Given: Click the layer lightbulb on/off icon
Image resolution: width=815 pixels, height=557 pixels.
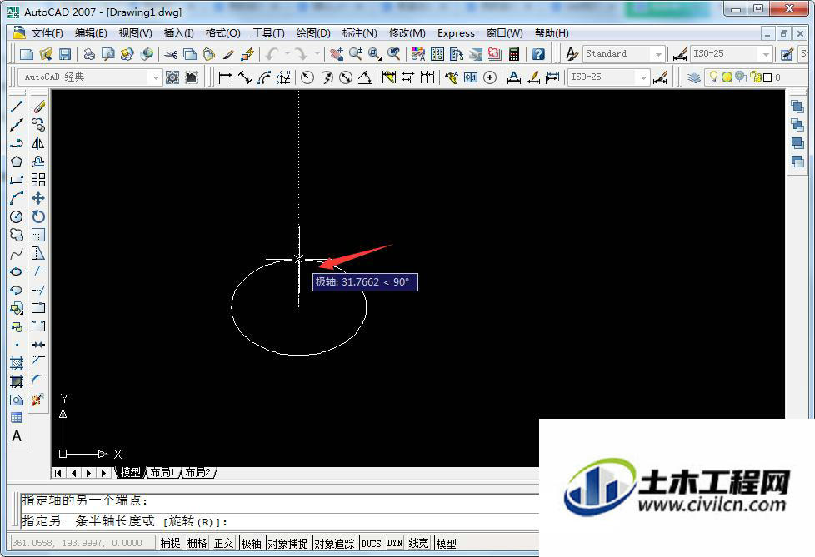Looking at the screenshot, I should (713, 77).
